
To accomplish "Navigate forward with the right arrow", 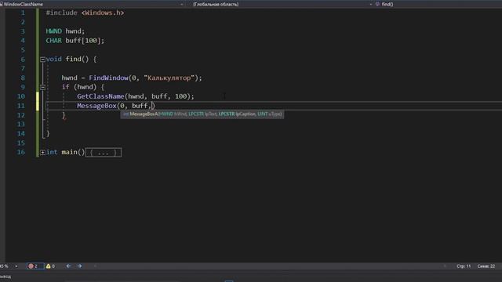I will click(79, 266).
